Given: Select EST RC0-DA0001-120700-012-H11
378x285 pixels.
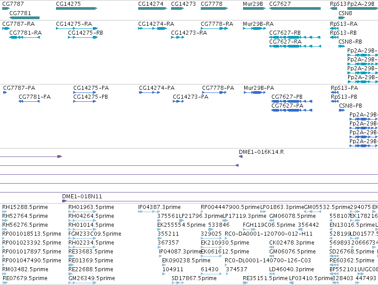Looking at the screenshot, I should coord(226,238).
